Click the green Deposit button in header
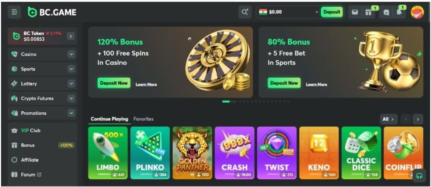The width and height of the screenshot is (431, 187). coord(332,12)
